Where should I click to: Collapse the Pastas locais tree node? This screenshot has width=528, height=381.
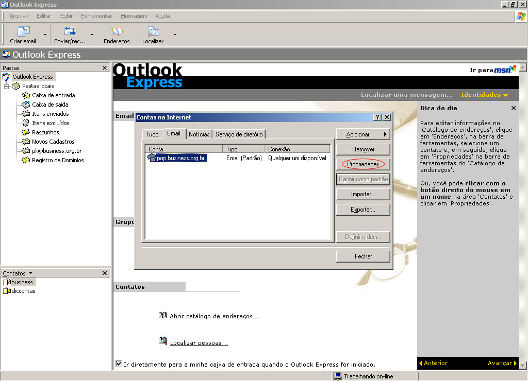click(7, 86)
